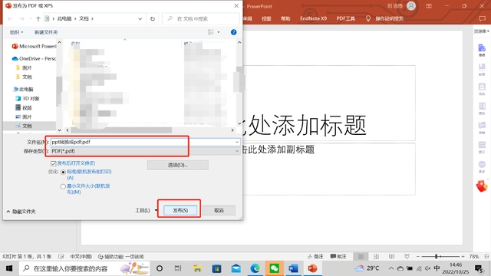Click the user account avatar

(x=411, y=6)
